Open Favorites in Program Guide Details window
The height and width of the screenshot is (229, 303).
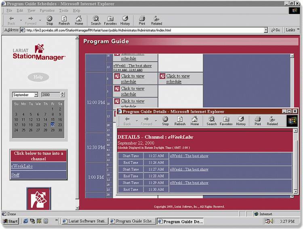click(x=226, y=121)
